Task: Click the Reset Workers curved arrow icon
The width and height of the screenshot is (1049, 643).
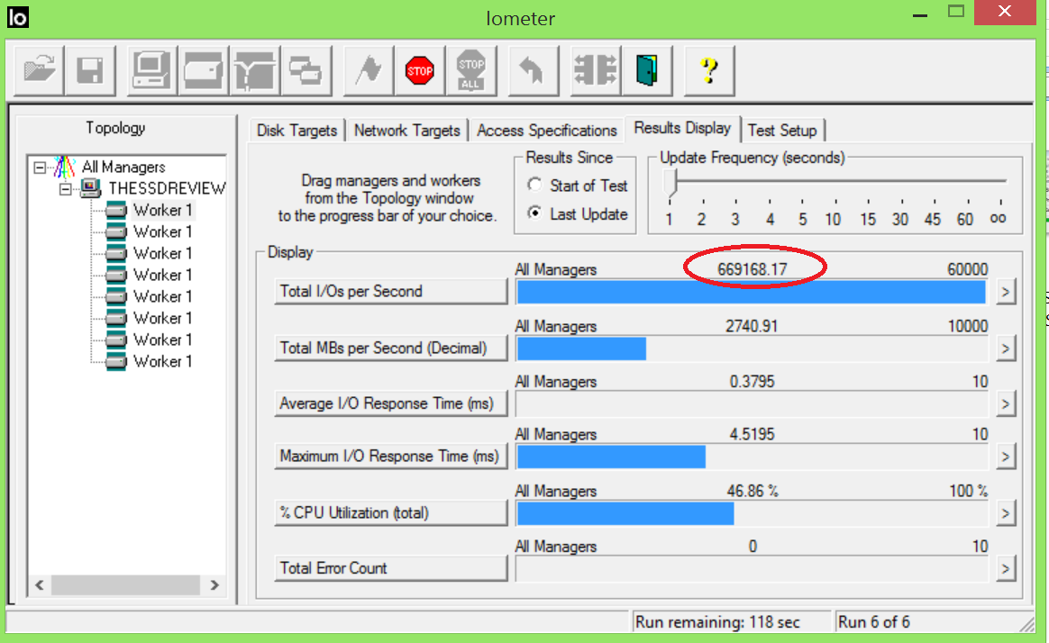Action: pyautogui.click(x=534, y=69)
